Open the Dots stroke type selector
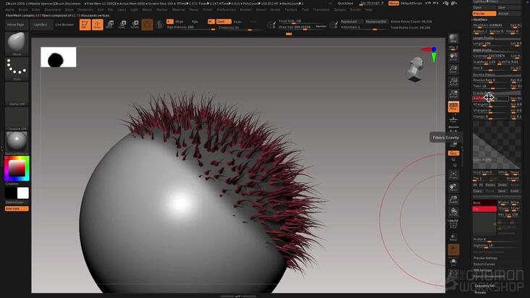Image resolution: width=530 pixels, height=298 pixels. [17, 69]
